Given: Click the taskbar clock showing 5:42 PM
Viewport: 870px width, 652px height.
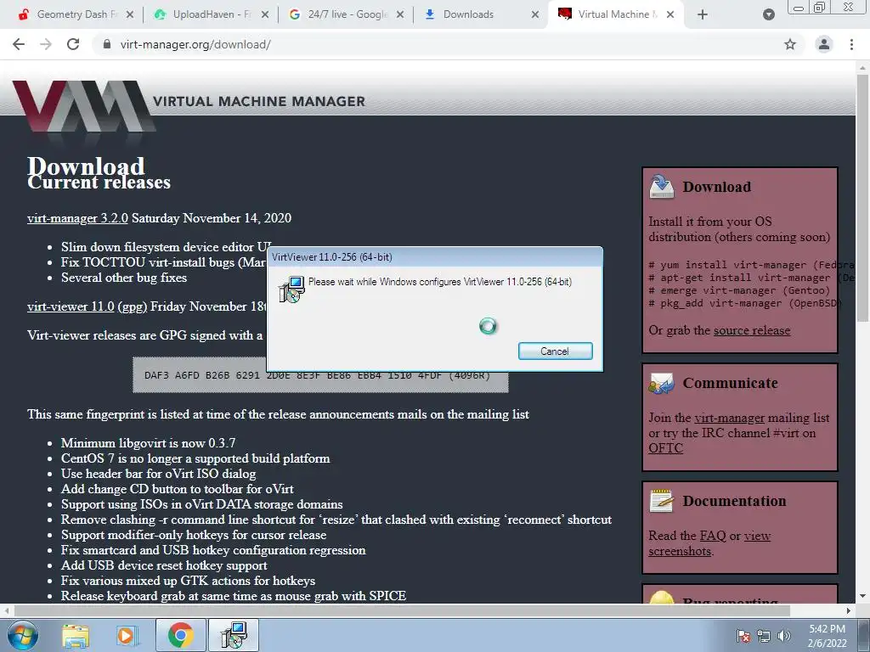Looking at the screenshot, I should click(x=827, y=635).
